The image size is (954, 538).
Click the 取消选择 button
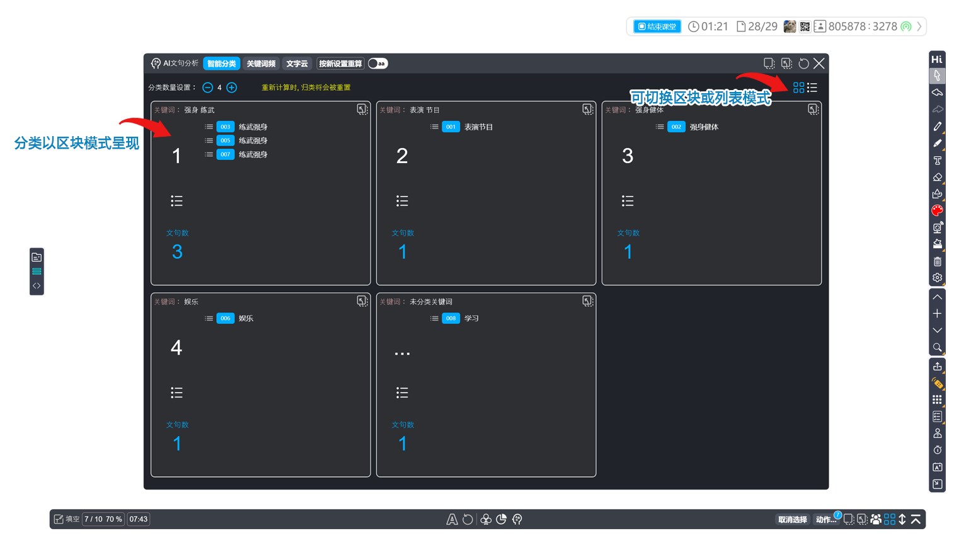click(x=792, y=520)
